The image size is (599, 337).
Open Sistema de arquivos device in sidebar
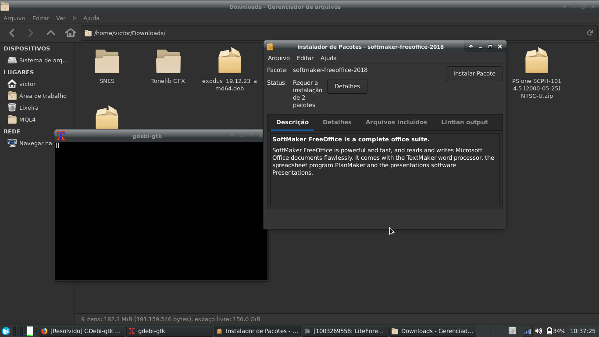[38, 60]
